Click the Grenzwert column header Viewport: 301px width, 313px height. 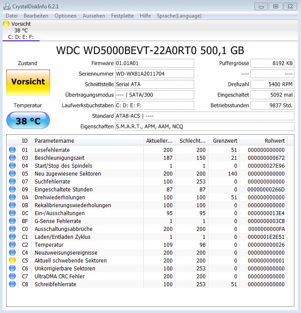(x=224, y=141)
